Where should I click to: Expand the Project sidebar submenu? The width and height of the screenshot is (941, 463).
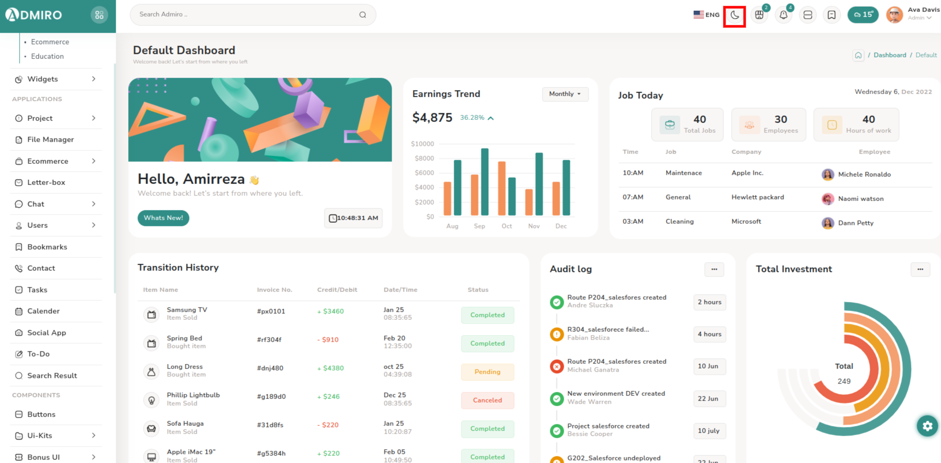[x=56, y=118]
